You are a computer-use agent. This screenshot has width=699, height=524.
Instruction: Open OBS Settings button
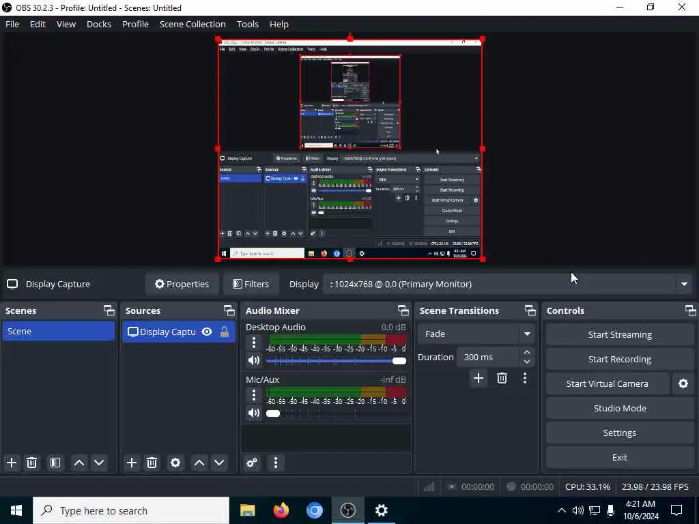(620, 433)
